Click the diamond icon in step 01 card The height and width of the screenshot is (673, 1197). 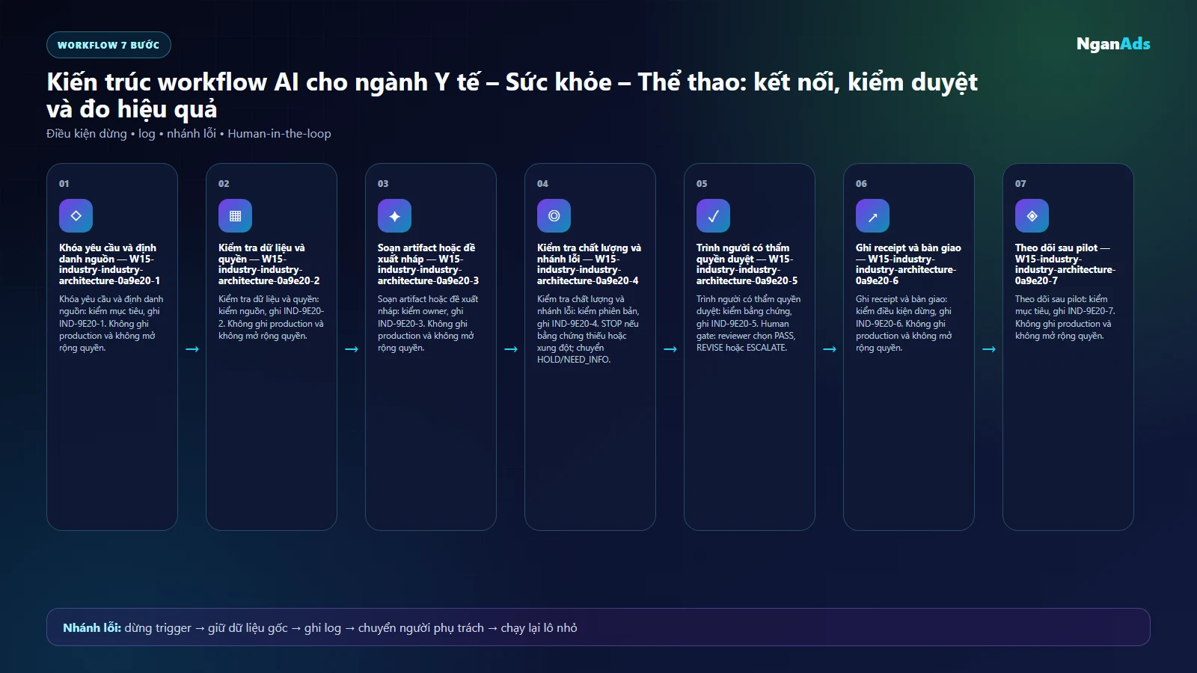pos(76,216)
